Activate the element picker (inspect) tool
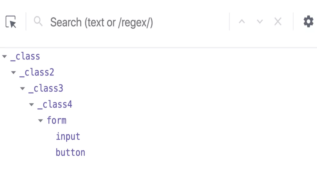 click(x=11, y=22)
